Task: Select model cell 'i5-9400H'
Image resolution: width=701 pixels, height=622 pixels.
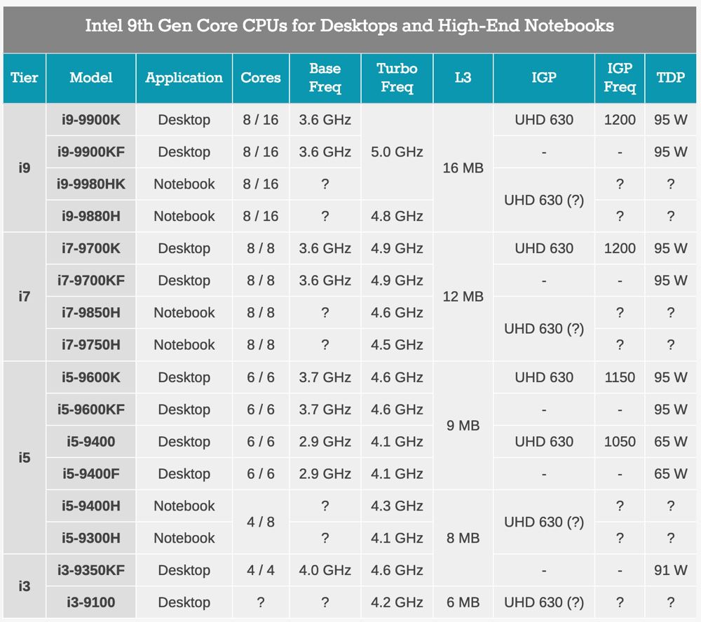Action: pyautogui.click(x=91, y=506)
